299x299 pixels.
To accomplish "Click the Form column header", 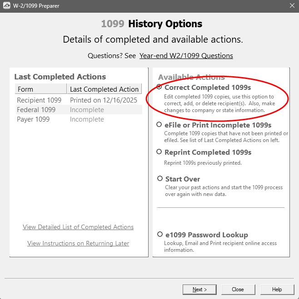I will tap(40, 89).
